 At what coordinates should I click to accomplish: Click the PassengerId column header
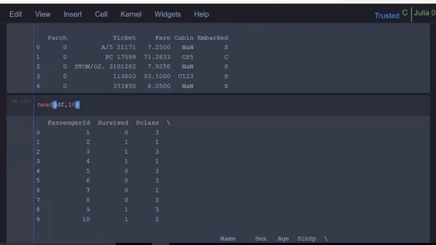pyautogui.click(x=69, y=122)
